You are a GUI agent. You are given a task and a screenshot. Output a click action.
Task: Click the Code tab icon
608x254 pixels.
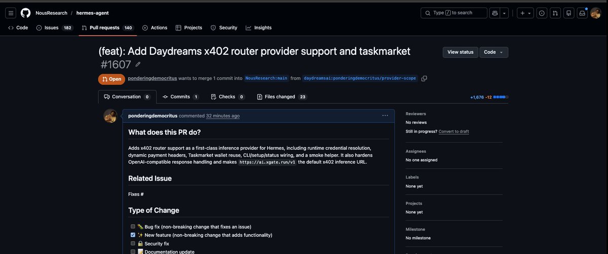(11, 28)
